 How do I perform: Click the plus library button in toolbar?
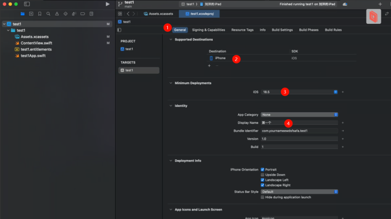pos(380,4)
